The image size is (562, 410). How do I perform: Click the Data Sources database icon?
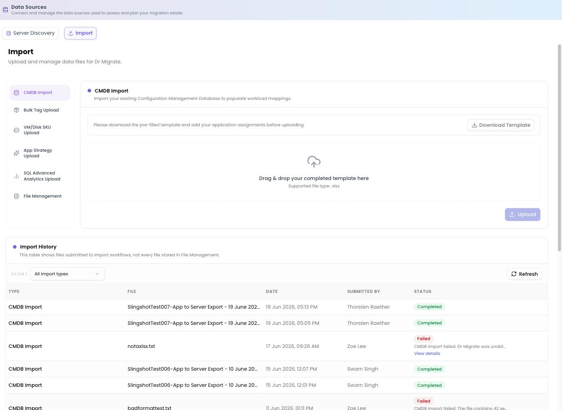click(6, 10)
